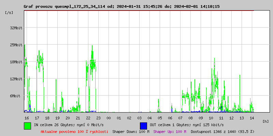
Task: Click the 'Shaper Down: 100 M' label
Action: pyautogui.click(x=131, y=132)
